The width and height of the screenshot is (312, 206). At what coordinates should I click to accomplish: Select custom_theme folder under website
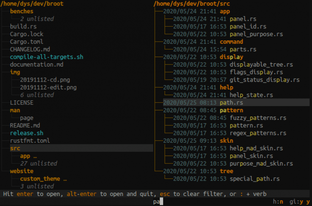click(40, 179)
